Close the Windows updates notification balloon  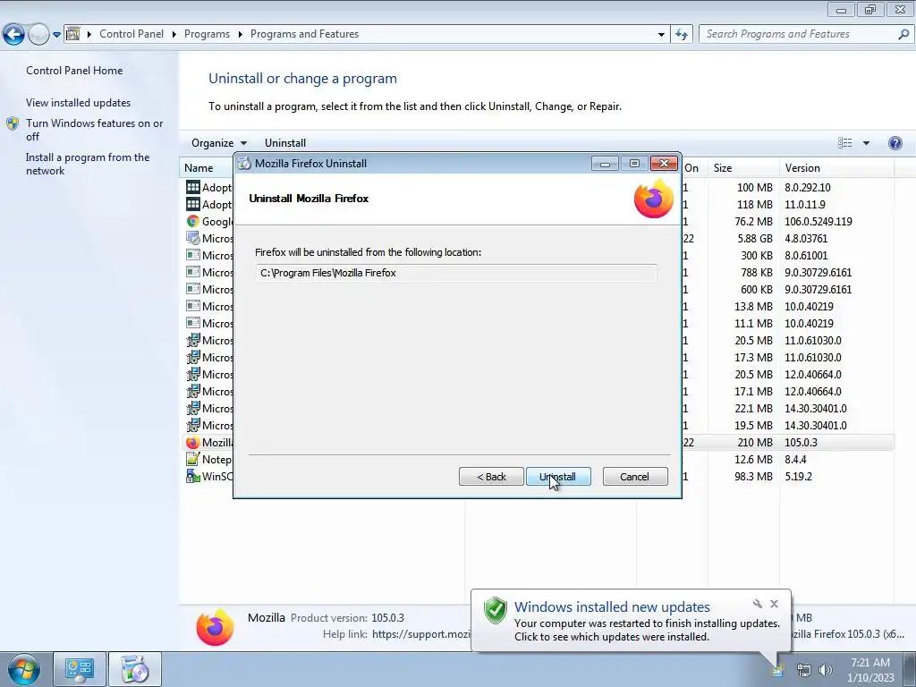774,604
